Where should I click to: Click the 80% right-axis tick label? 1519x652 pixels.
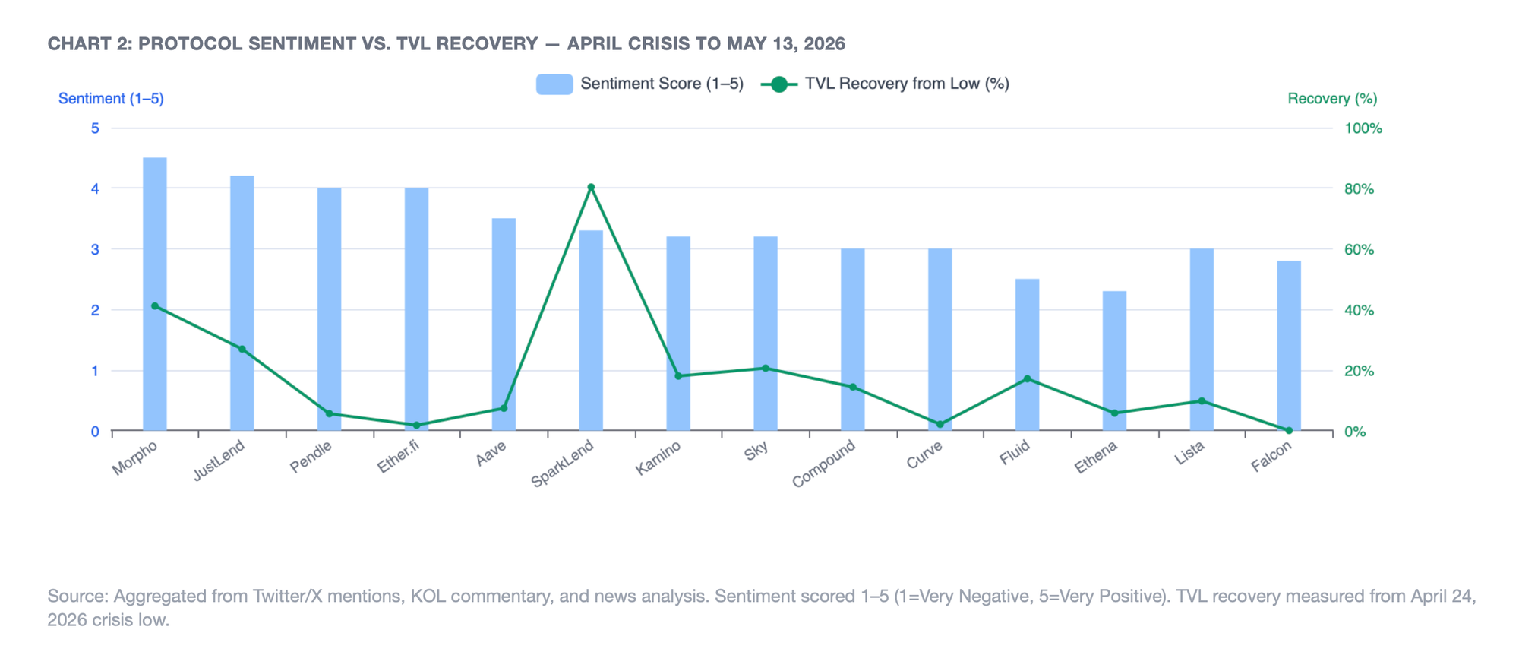pyautogui.click(x=1360, y=189)
